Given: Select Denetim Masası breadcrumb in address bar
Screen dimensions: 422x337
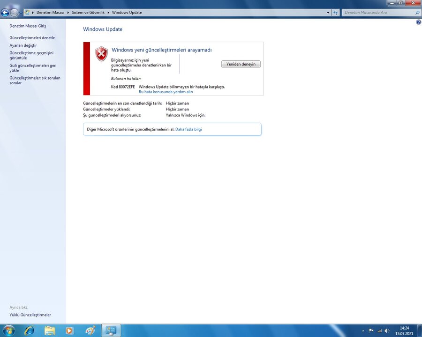Looking at the screenshot, I should coord(50,12).
